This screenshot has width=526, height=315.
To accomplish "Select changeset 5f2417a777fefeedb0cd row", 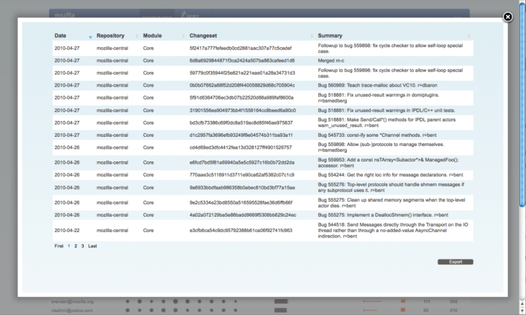I will (241, 48).
